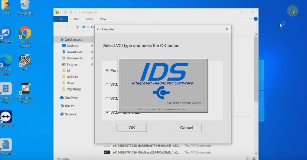Select Quick access in navigation pane
The image size is (307, 160).
74,39
